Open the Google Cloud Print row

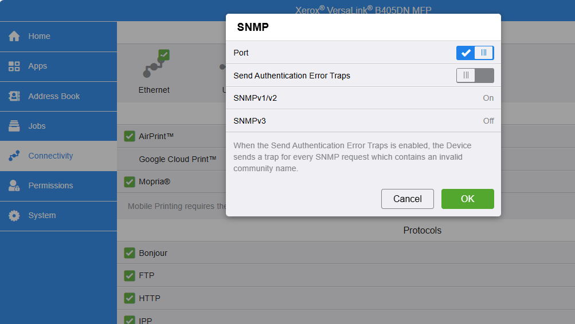pos(177,159)
